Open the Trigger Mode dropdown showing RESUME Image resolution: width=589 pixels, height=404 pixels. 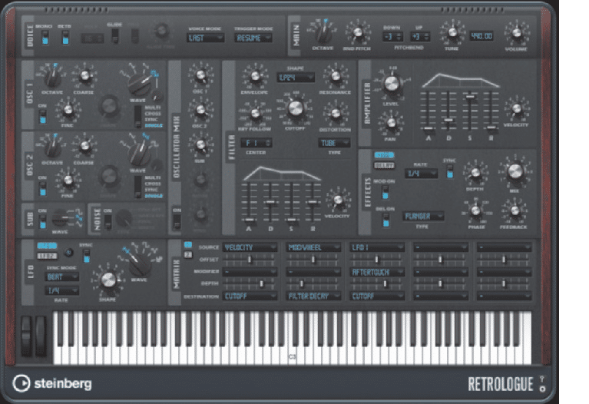[253, 38]
